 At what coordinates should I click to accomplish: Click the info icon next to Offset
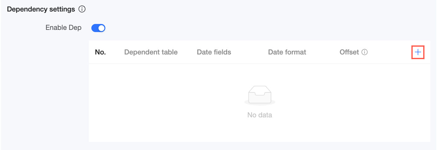(365, 52)
